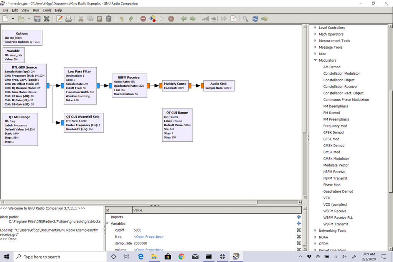Expand the Misc category
The width and height of the screenshot is (393, 262).
point(315,54)
